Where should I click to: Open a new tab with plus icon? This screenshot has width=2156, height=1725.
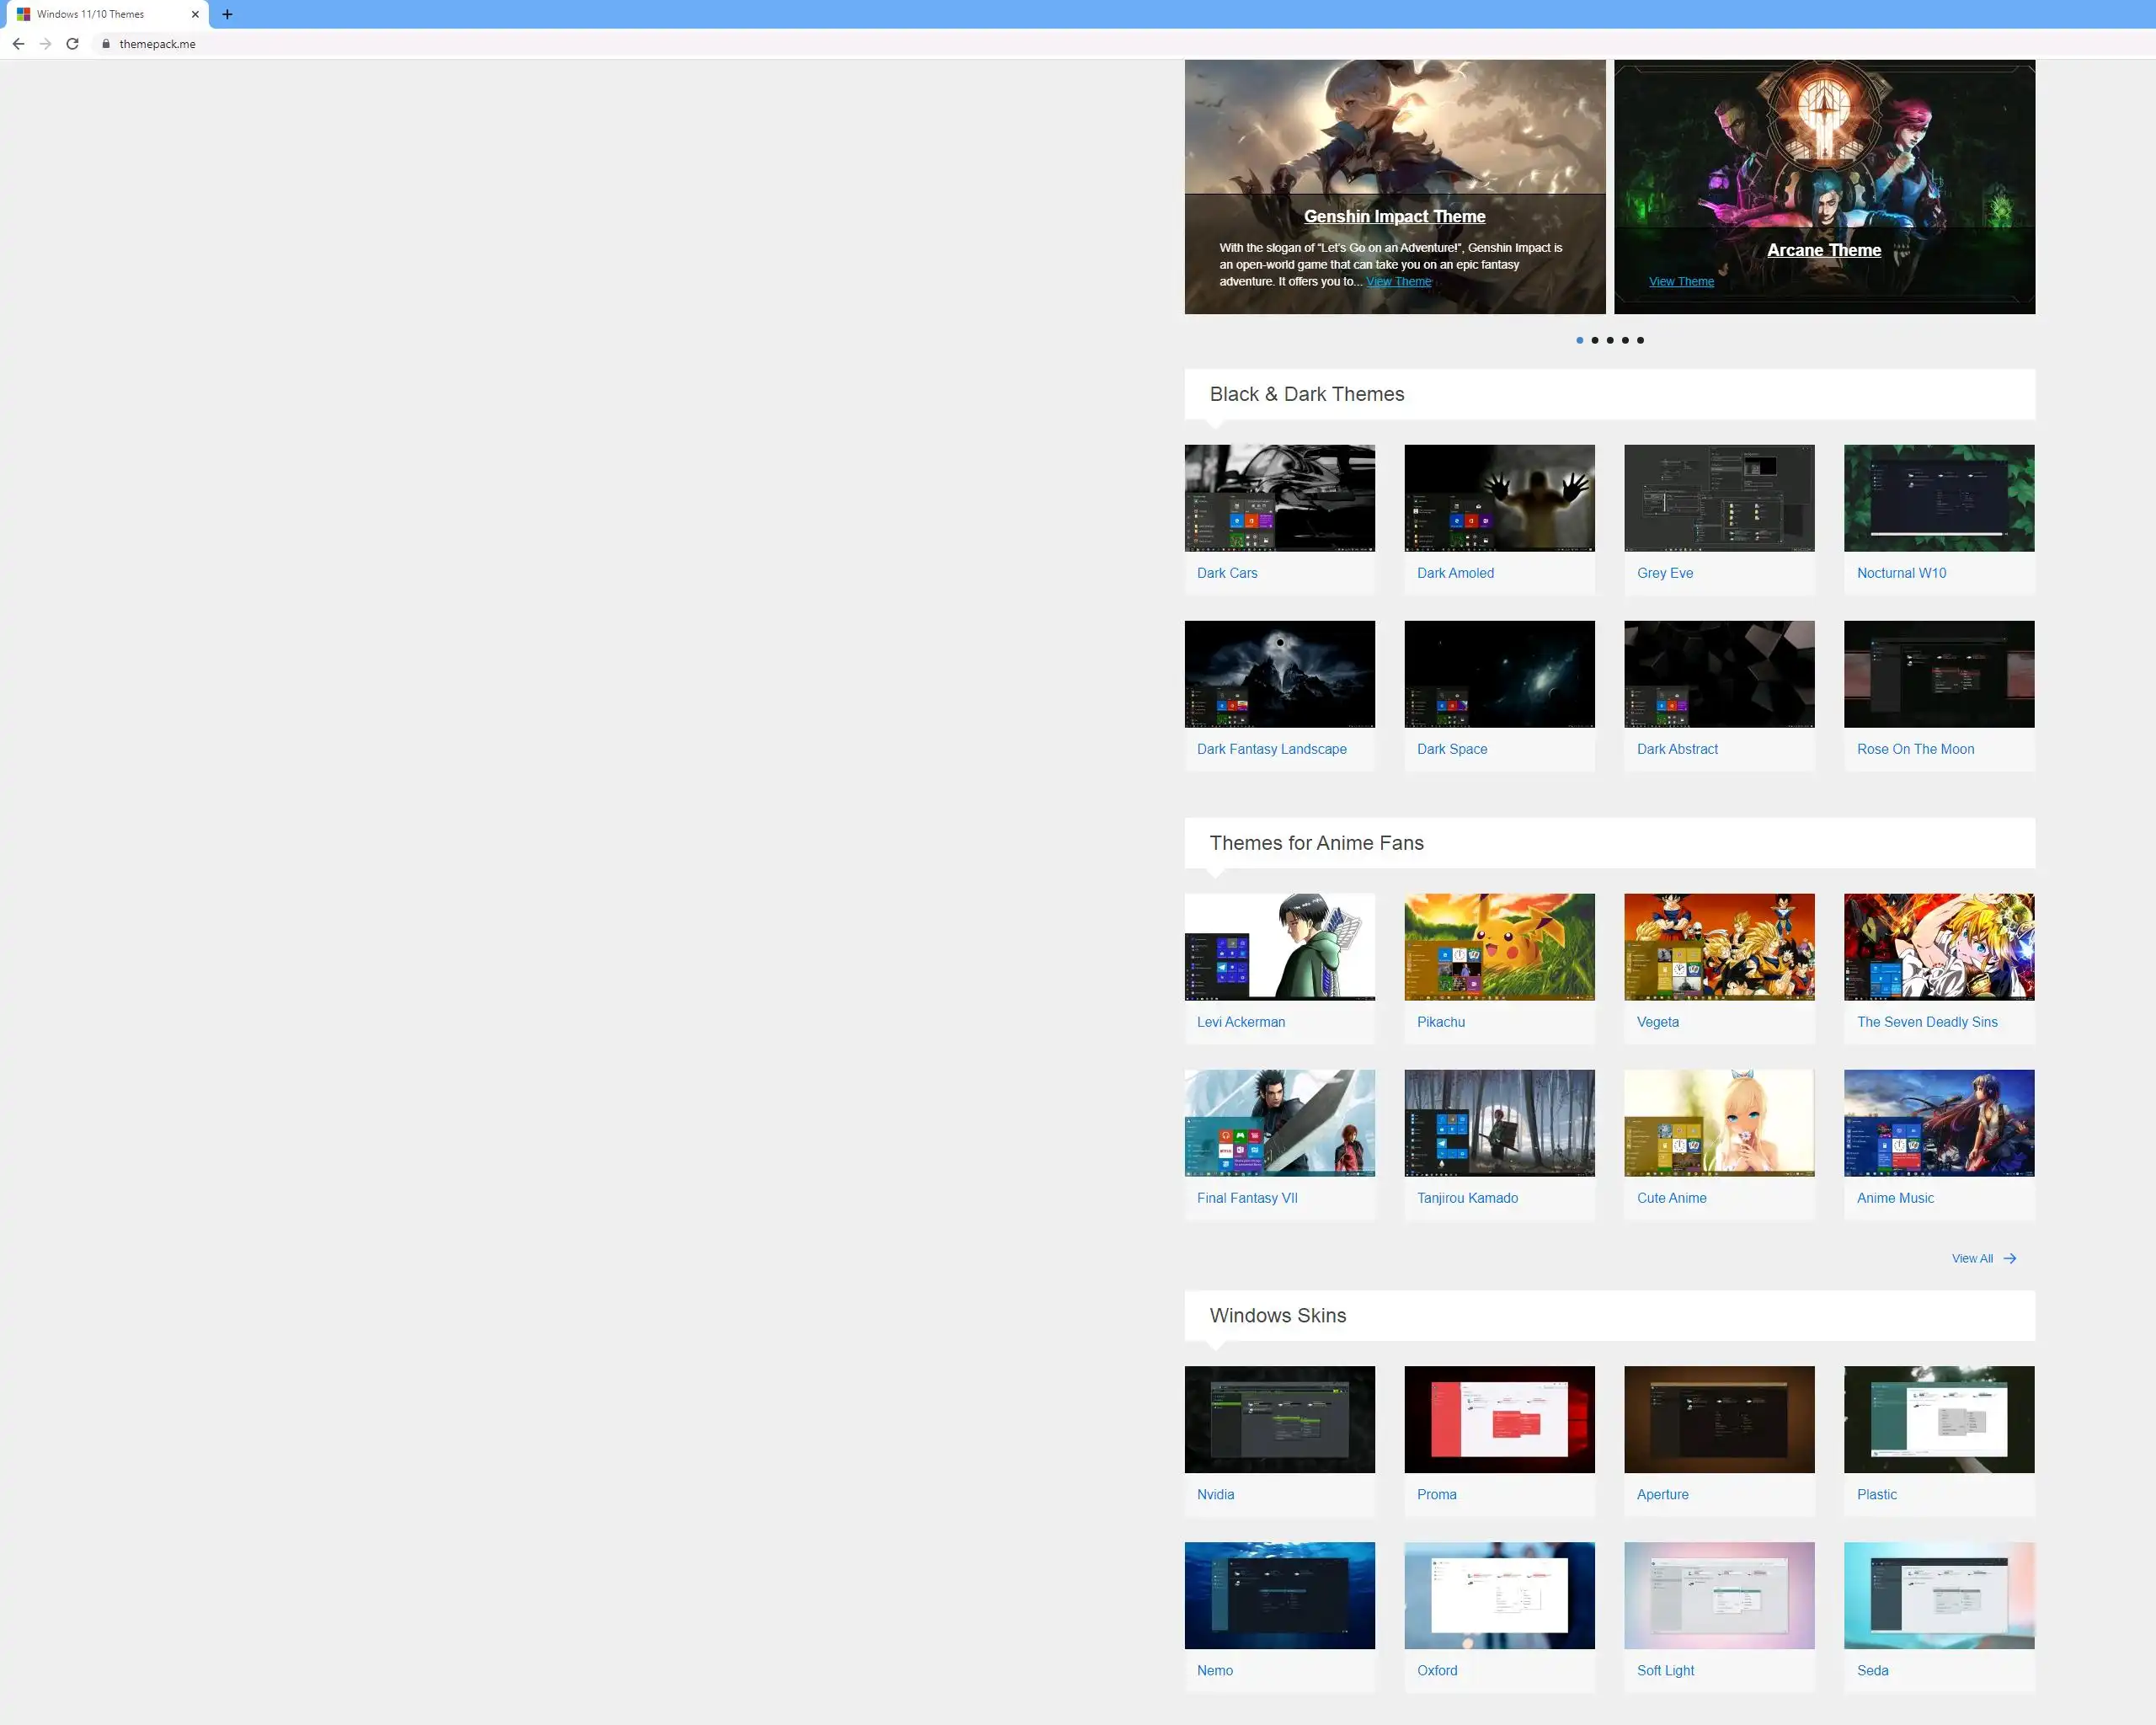(x=227, y=14)
